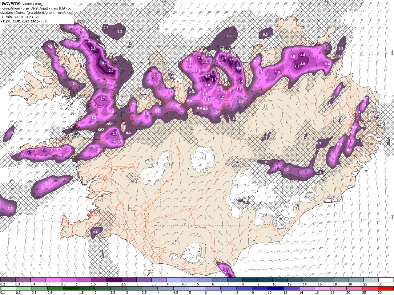Pick the red 30 mm swatch in rain legend
This screenshot has width=394, height=295.
pyautogui.click(x=386, y=289)
